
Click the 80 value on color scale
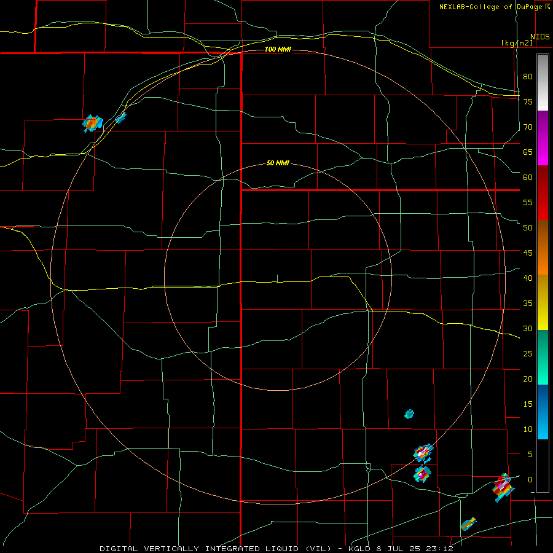click(528, 77)
